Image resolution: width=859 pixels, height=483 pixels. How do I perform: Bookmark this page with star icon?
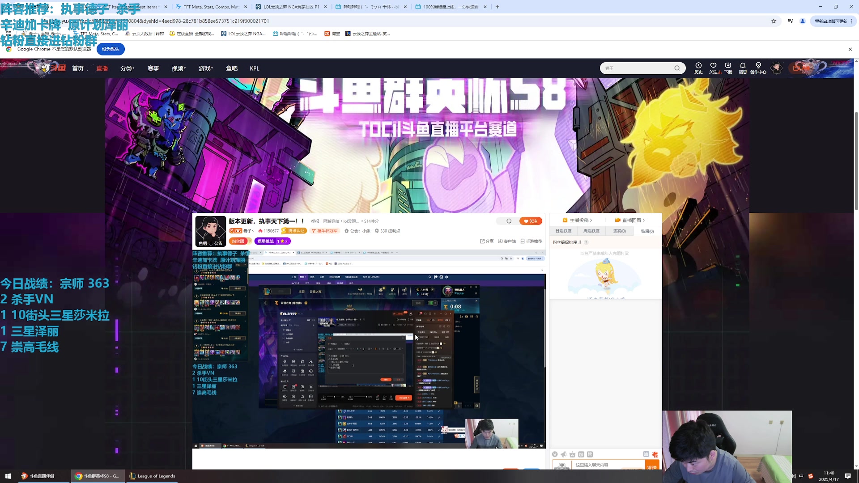(774, 21)
